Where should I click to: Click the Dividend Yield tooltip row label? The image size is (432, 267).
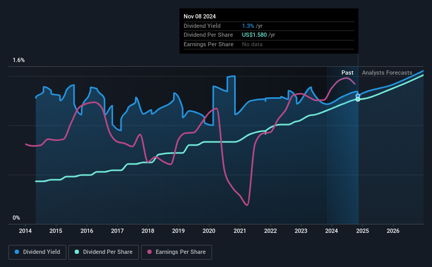click(x=202, y=26)
